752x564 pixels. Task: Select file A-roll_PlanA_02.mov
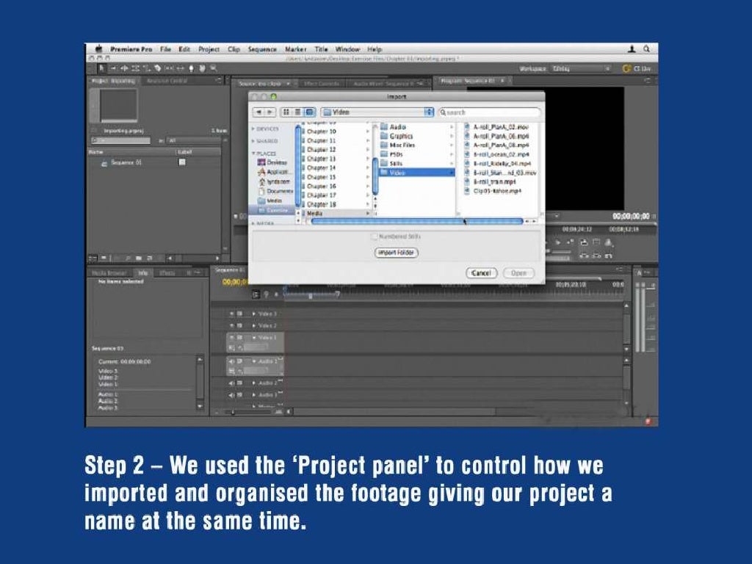pyautogui.click(x=501, y=127)
